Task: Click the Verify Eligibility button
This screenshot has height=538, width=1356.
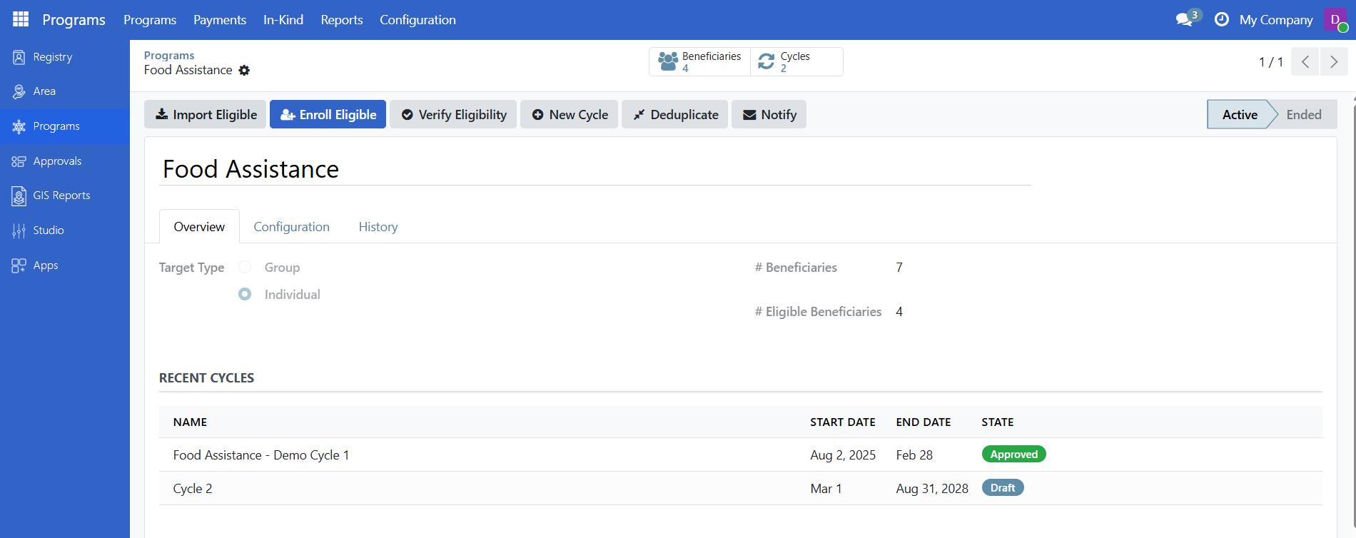Action: (453, 114)
